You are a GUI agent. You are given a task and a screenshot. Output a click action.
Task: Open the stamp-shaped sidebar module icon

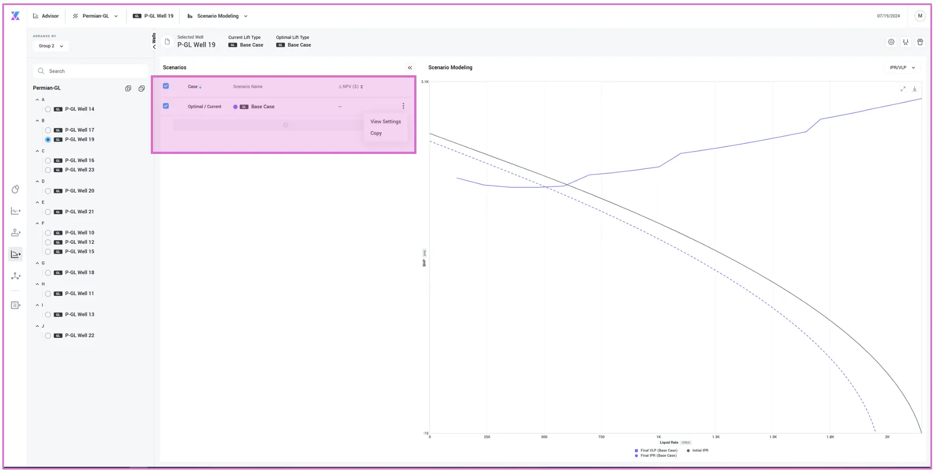click(16, 233)
